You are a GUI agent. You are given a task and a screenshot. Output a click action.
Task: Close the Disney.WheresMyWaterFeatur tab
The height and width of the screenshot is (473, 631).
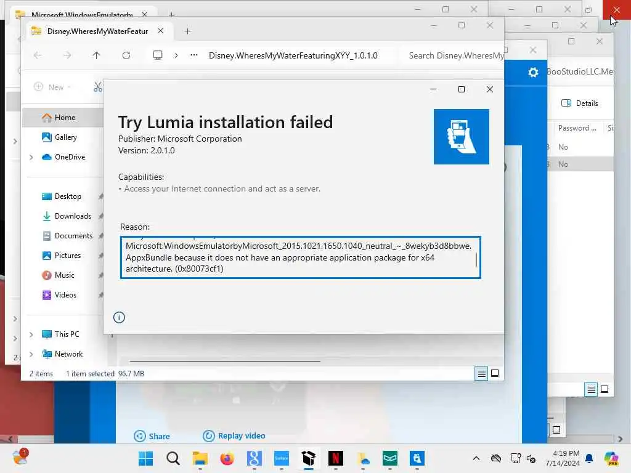click(161, 31)
